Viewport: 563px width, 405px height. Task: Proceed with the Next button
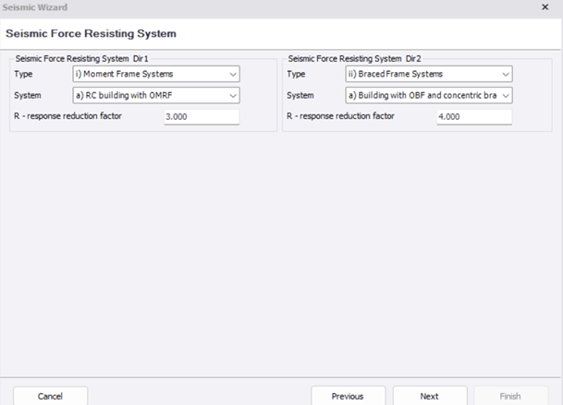tap(430, 396)
